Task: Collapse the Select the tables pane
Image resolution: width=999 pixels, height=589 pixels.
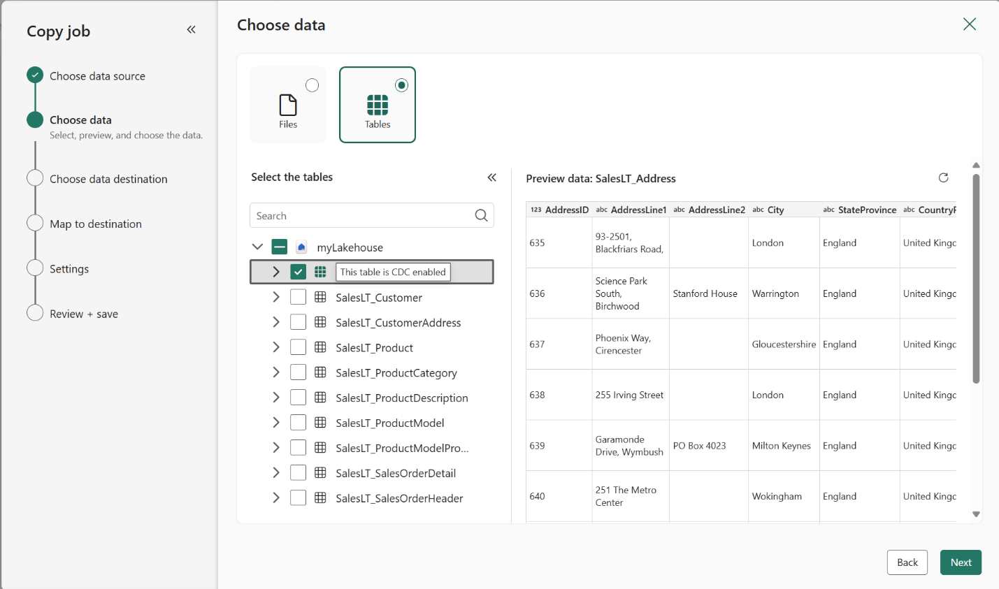Action: point(491,177)
